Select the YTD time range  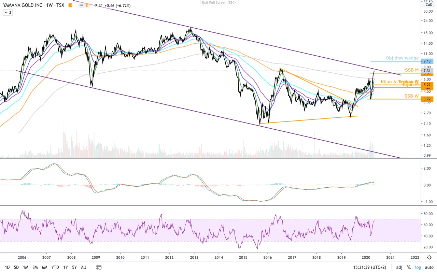tap(55, 267)
